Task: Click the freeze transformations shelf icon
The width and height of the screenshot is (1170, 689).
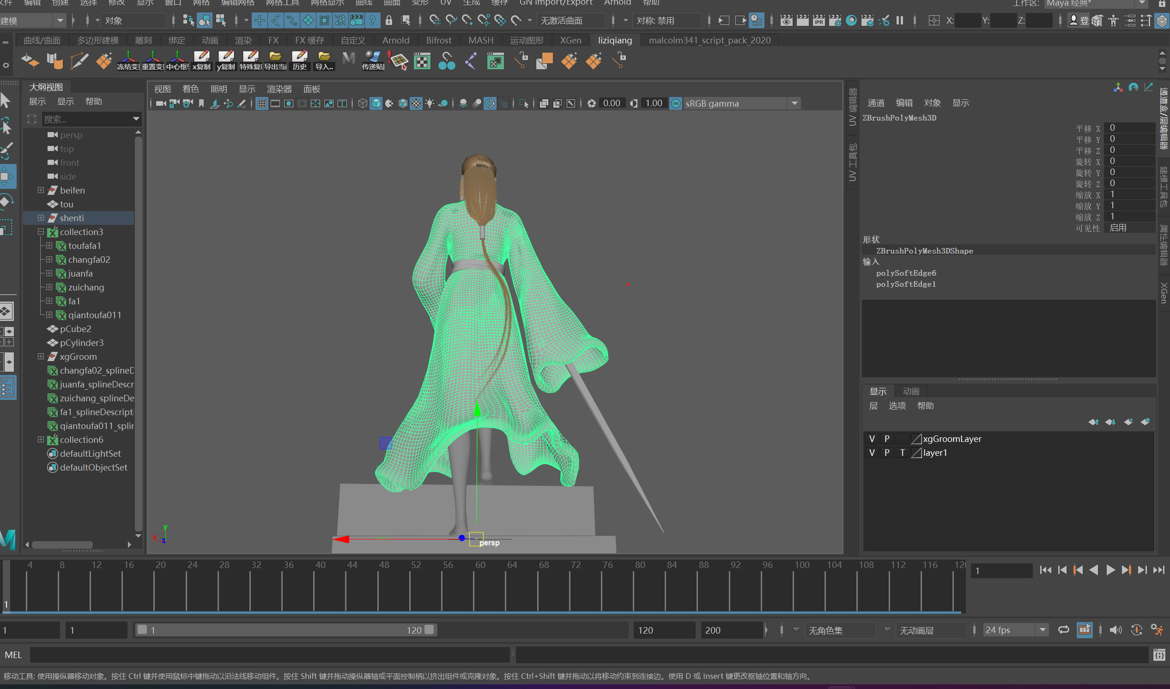Action: pos(127,60)
